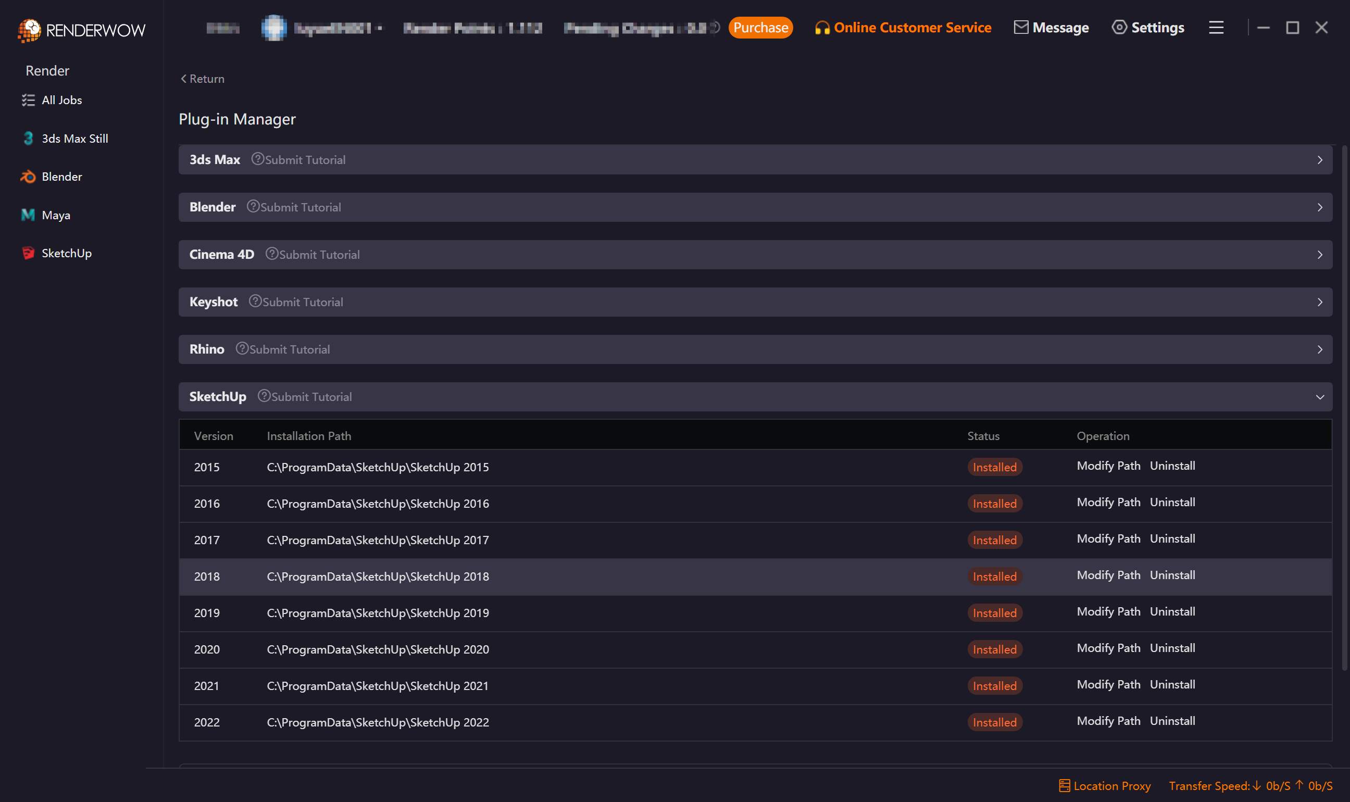This screenshot has width=1350, height=802.
Task: Expand the 3ds Max plug-in section
Action: tap(1319, 160)
